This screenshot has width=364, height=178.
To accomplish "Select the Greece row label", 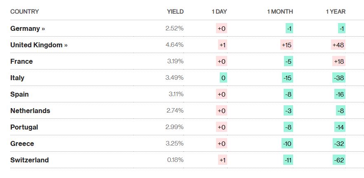I will (22, 144).
